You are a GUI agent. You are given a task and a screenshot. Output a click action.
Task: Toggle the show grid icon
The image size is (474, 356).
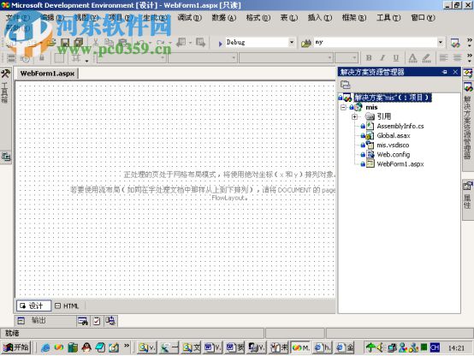pos(59,58)
